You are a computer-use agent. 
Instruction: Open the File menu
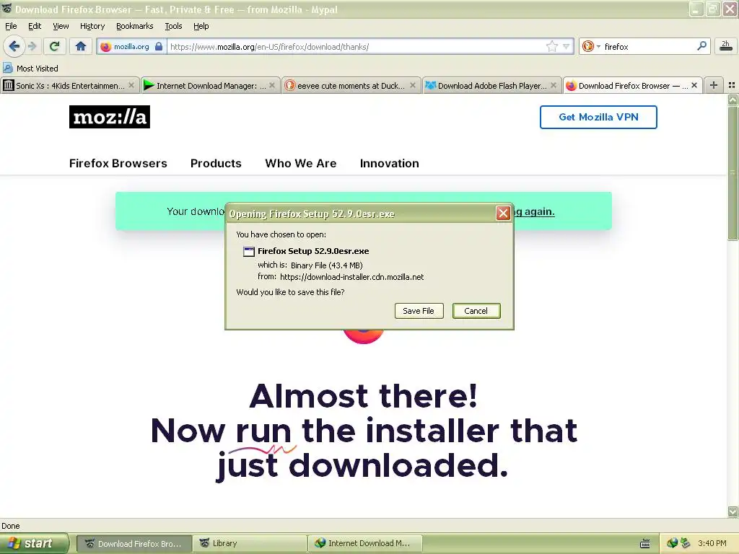coord(11,26)
